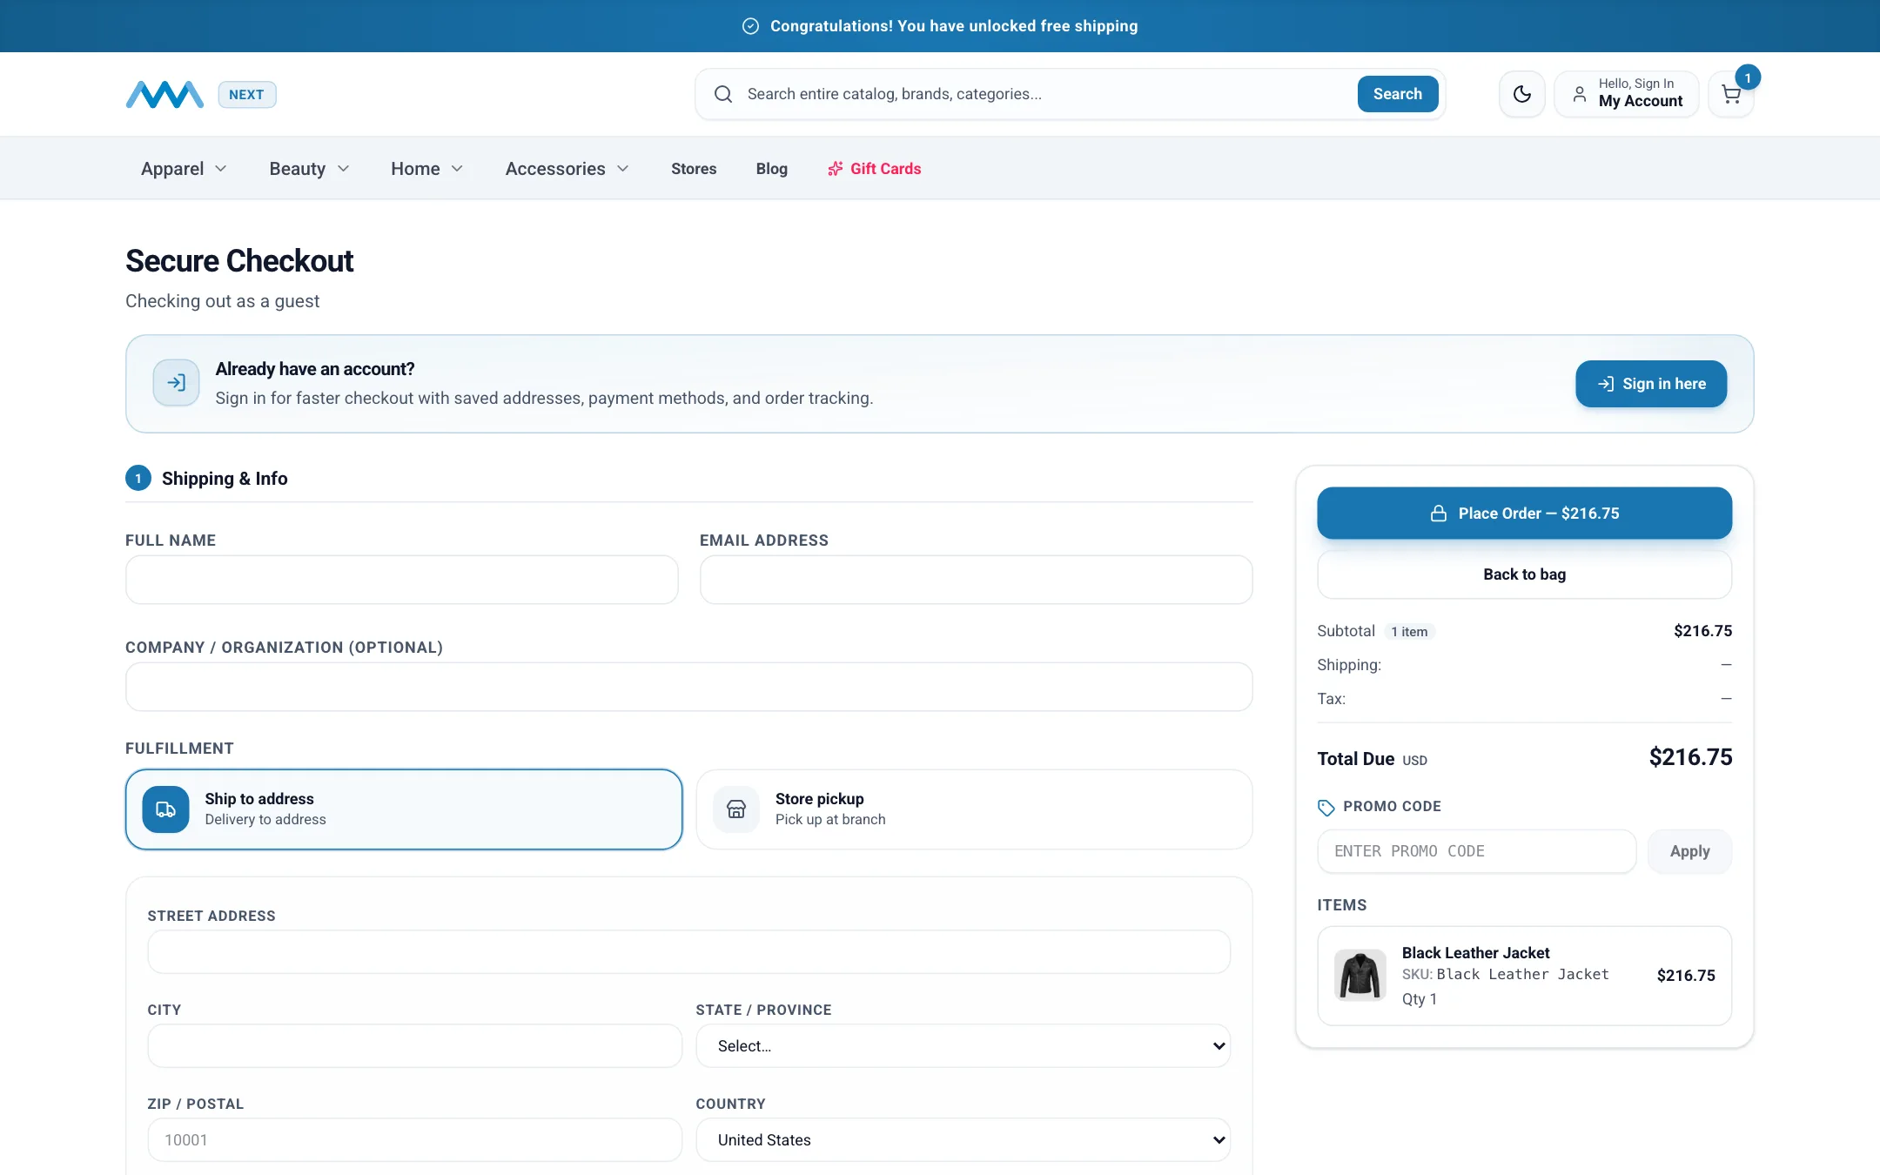Image resolution: width=1880 pixels, height=1175 pixels.
Task: Click the Total Due amount $216.75
Action: (x=1690, y=757)
